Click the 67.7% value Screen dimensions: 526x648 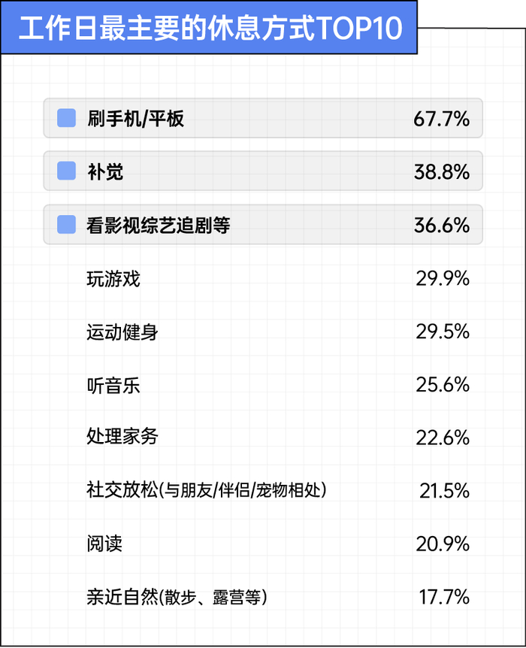coord(441,119)
